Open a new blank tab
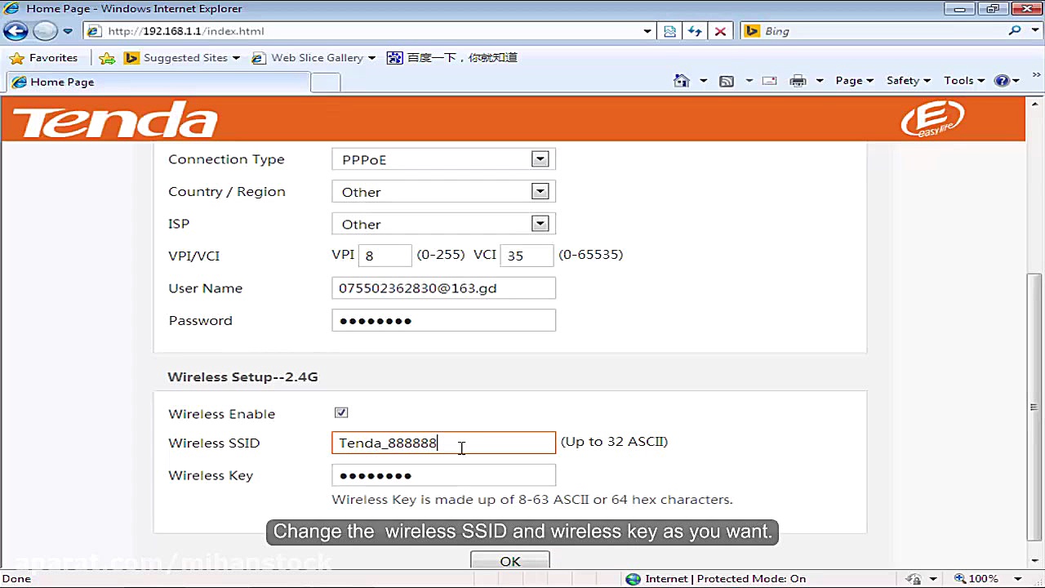Image resolution: width=1045 pixels, height=588 pixels. tap(326, 82)
